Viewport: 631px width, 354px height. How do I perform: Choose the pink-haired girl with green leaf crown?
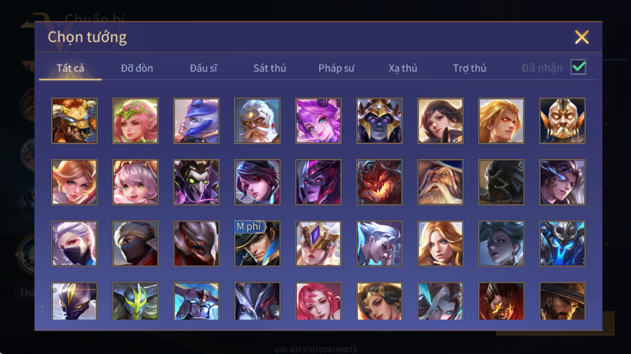pyautogui.click(x=135, y=121)
